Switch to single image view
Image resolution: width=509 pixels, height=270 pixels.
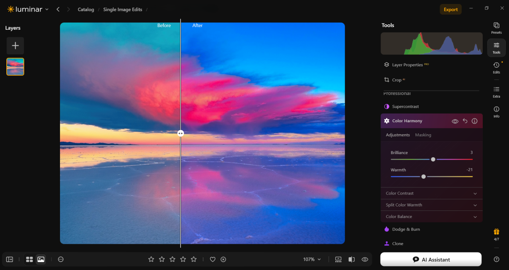coord(41,259)
